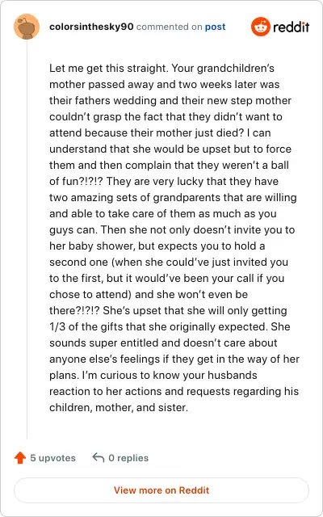
Task: Click the line starting "of fun?!?!?"
Action: tap(164, 181)
